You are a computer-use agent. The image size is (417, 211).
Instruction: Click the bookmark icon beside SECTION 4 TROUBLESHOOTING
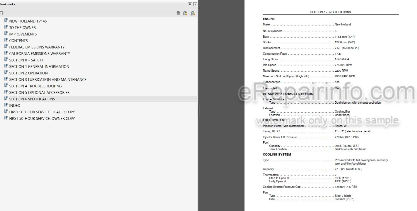pos(6,85)
